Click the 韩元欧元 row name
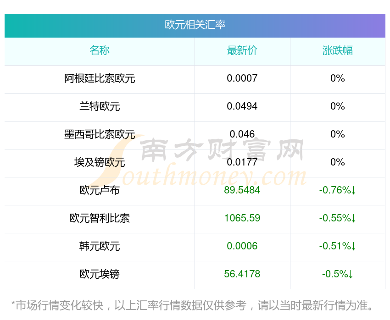This screenshot has width=390, height=320. click(100, 246)
